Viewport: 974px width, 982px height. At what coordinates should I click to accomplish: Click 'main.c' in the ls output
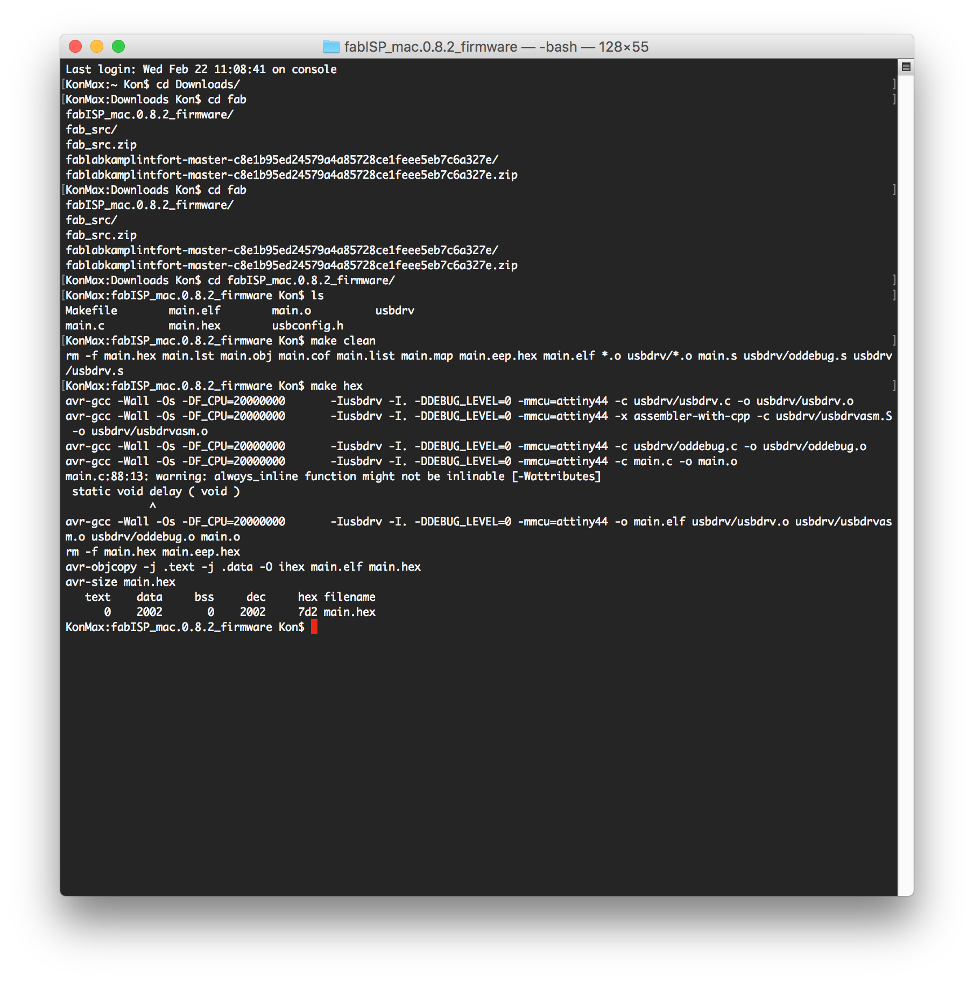pyautogui.click(x=85, y=326)
